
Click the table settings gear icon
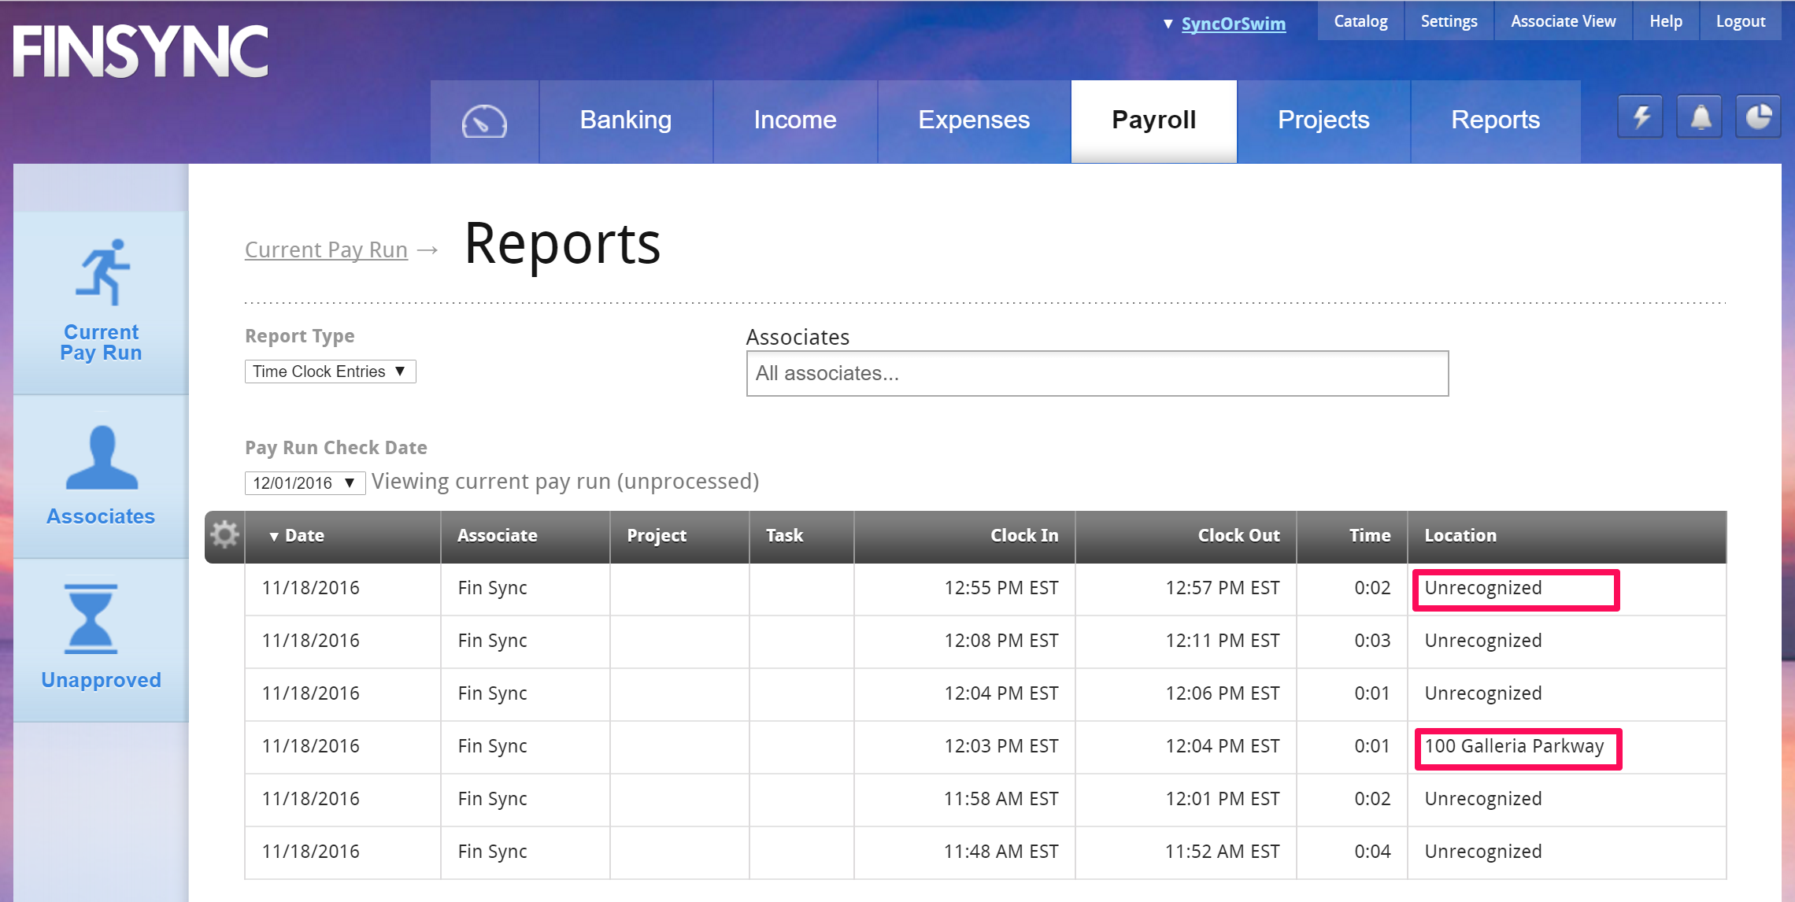(224, 534)
